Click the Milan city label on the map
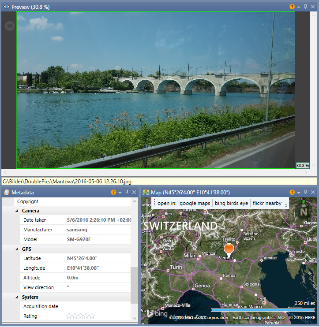The height and width of the screenshot is (327, 319). 190,256
